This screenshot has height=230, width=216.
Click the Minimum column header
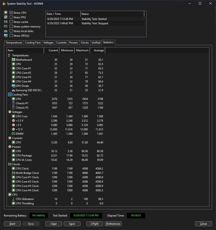(x=67, y=50)
